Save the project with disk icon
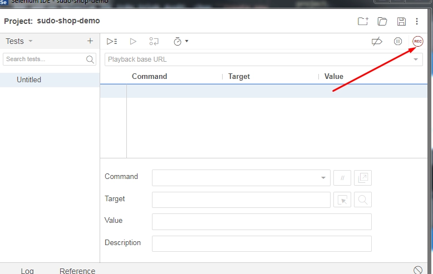 401,21
